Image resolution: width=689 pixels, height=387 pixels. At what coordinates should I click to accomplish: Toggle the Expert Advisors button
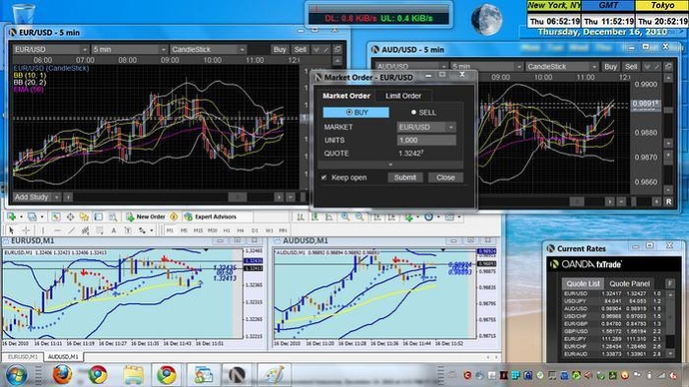pyautogui.click(x=211, y=216)
